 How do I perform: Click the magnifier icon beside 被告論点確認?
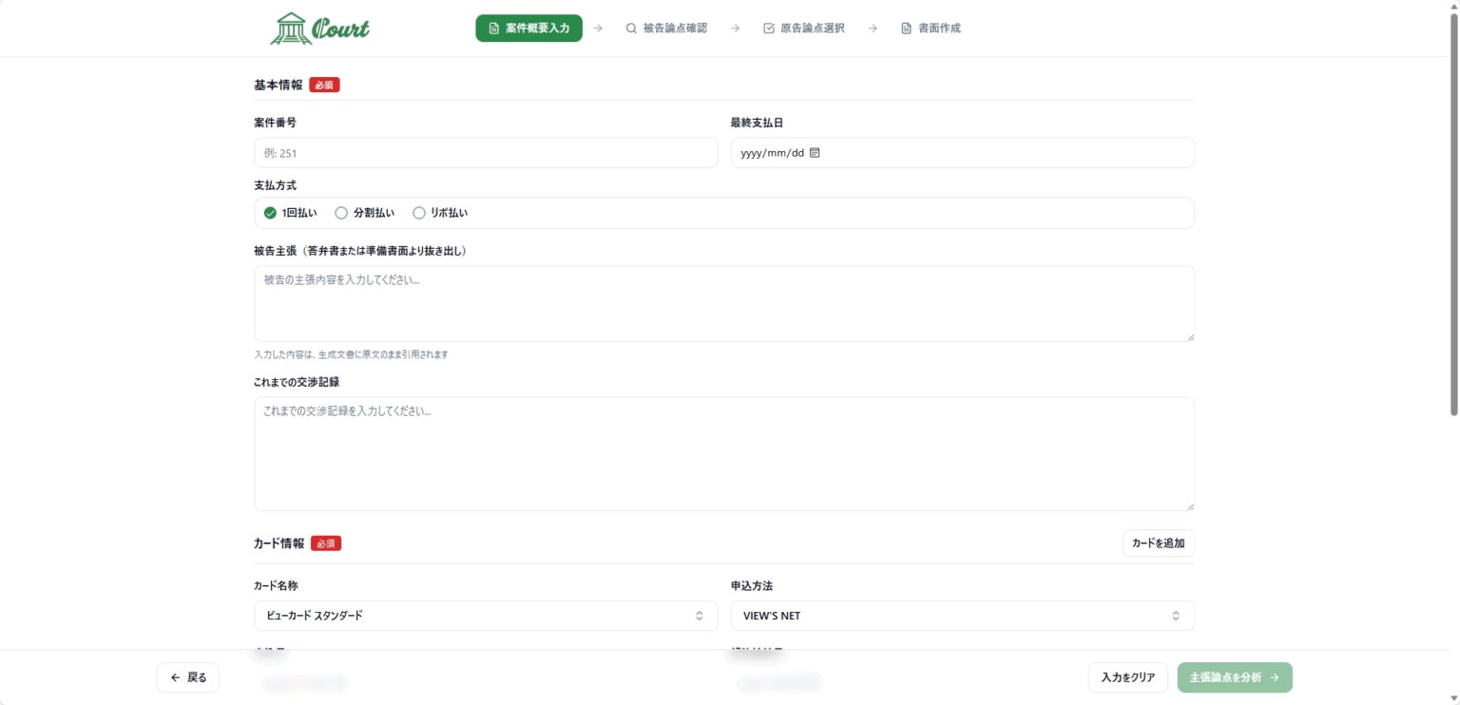click(631, 28)
